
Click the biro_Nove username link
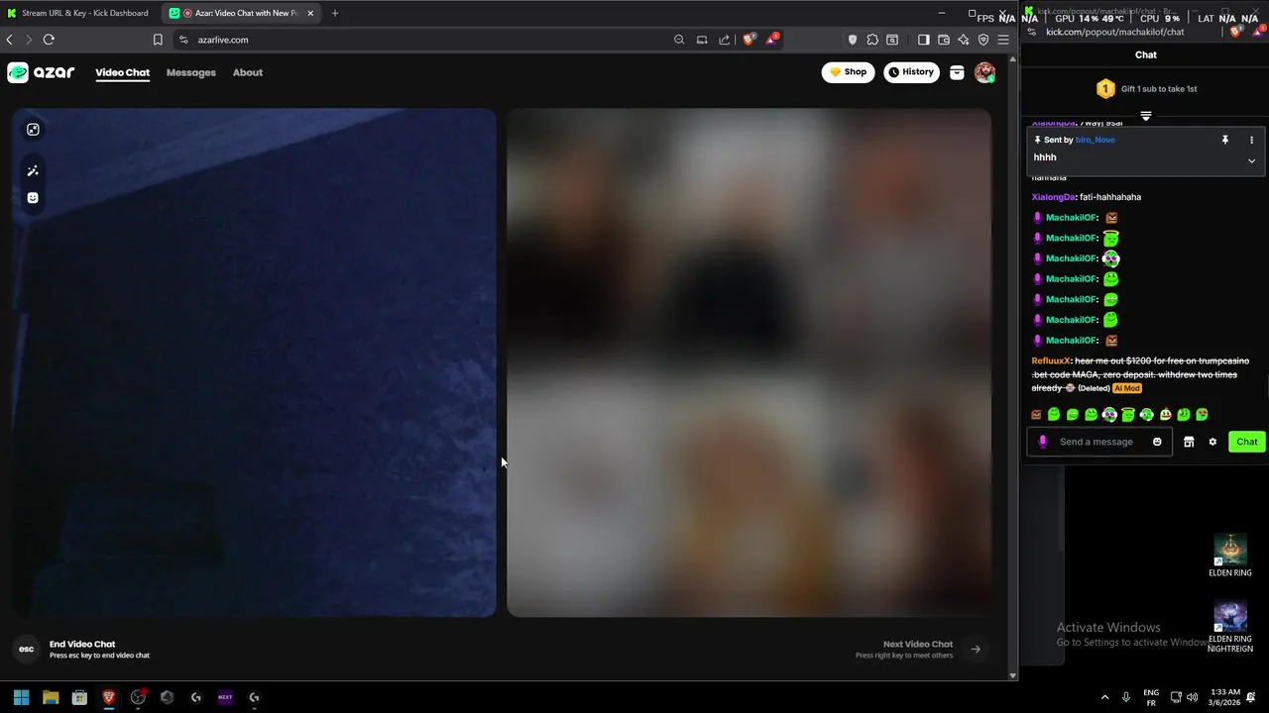point(1096,140)
